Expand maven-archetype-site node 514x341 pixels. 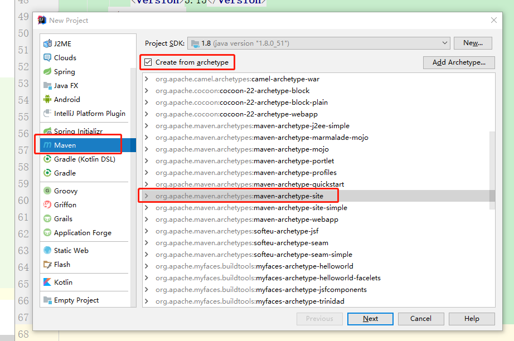click(147, 196)
